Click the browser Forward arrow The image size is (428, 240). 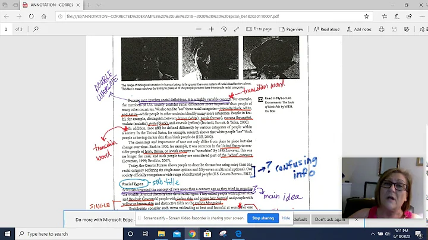click(19, 17)
